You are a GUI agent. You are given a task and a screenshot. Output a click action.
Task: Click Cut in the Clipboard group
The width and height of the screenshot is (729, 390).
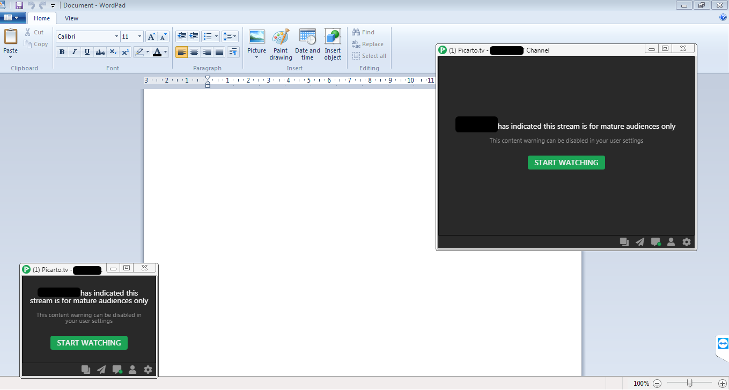[34, 32]
